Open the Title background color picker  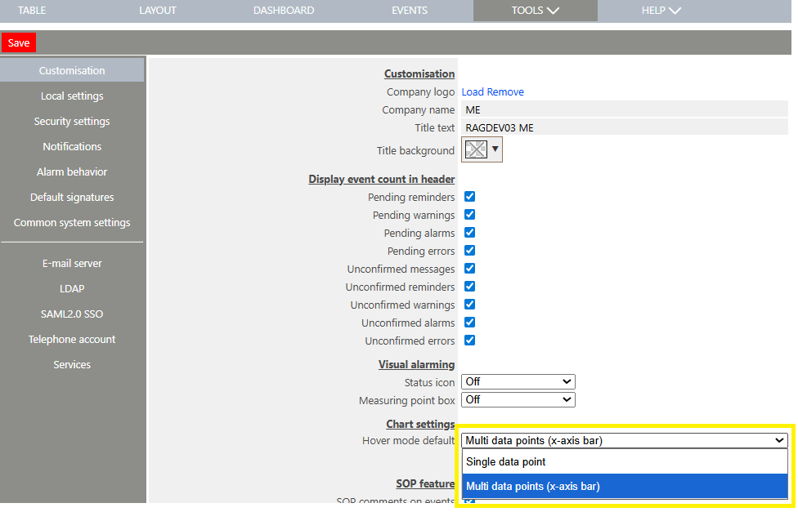tap(482, 149)
